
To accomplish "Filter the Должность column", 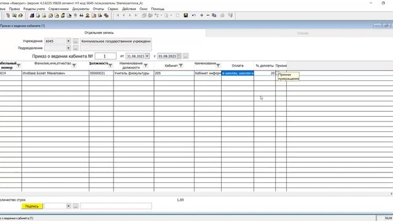I will point(111,66).
